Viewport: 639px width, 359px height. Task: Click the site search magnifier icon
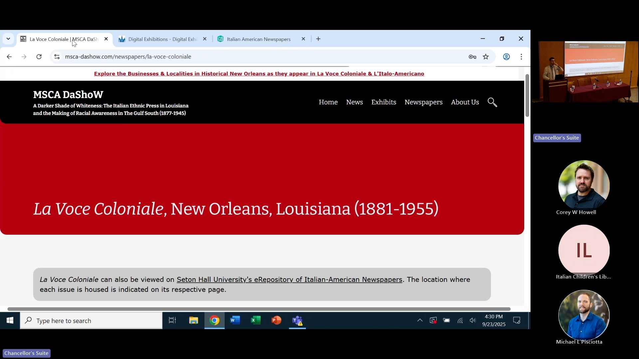pos(492,102)
